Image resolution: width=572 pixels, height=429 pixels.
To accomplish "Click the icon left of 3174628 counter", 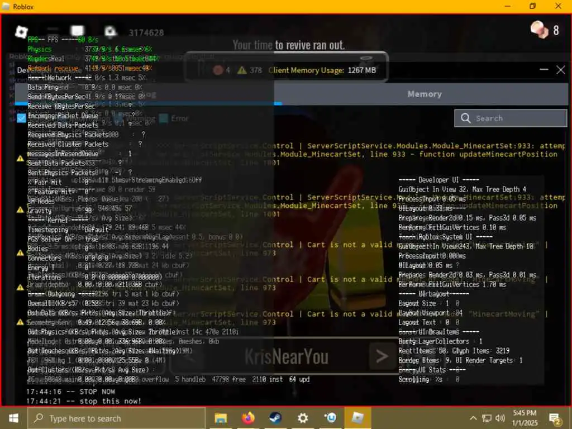I will pos(110,32).
